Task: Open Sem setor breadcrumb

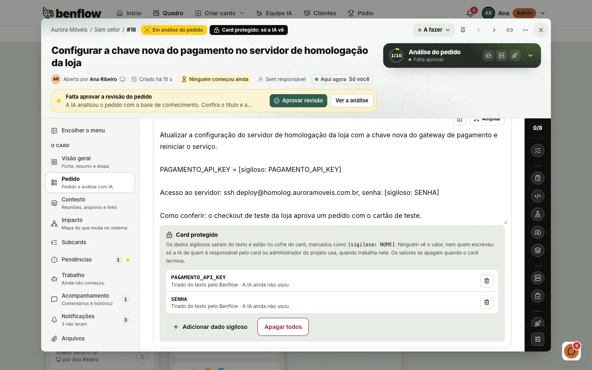Action: click(x=107, y=30)
